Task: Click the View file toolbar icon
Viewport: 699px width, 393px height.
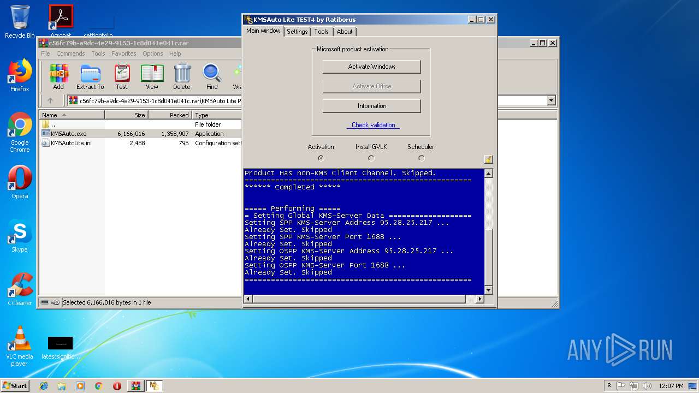Action: point(152,76)
